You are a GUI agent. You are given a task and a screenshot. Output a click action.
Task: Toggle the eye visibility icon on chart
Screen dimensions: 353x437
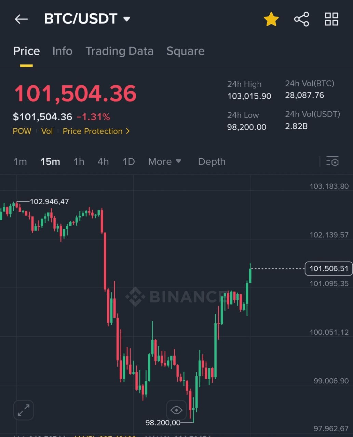176,410
